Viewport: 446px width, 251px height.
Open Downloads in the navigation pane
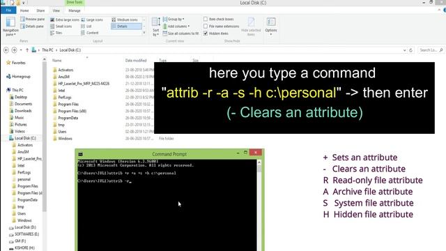(x=23, y=111)
